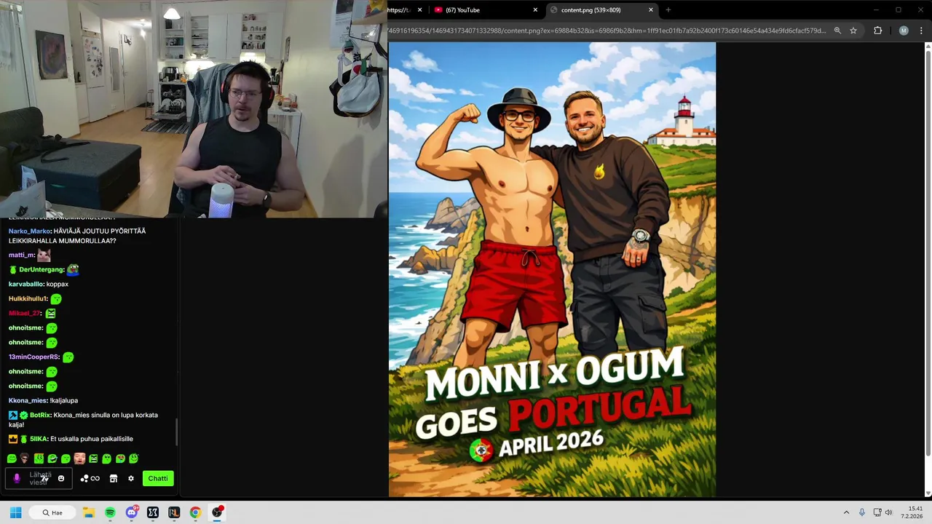Click username Mikael_27 in chat
Image resolution: width=932 pixels, height=524 pixels.
click(x=24, y=313)
